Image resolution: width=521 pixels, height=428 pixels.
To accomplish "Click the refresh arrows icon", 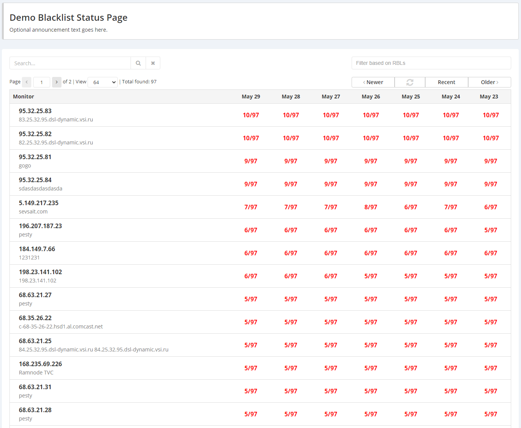I will (x=410, y=82).
